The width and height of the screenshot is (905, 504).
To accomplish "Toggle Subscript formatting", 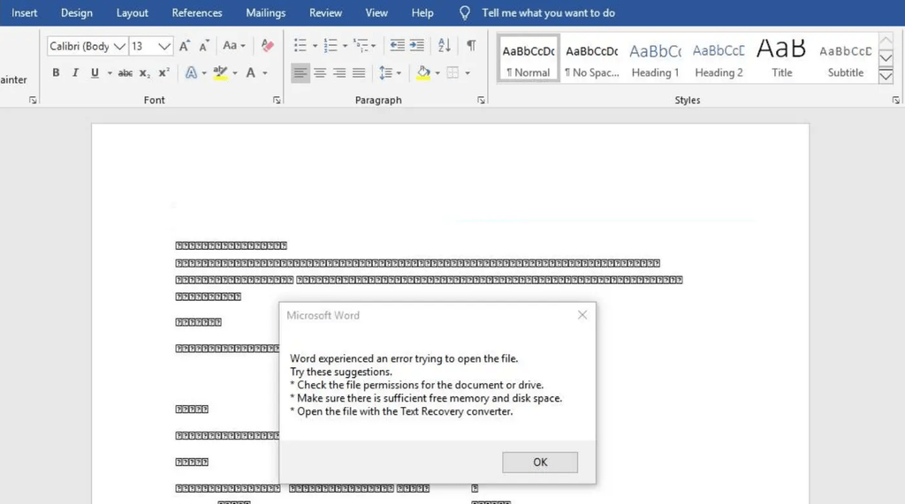I will (x=145, y=73).
